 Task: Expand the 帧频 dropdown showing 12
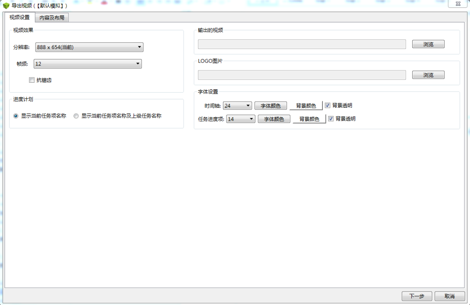(88, 64)
